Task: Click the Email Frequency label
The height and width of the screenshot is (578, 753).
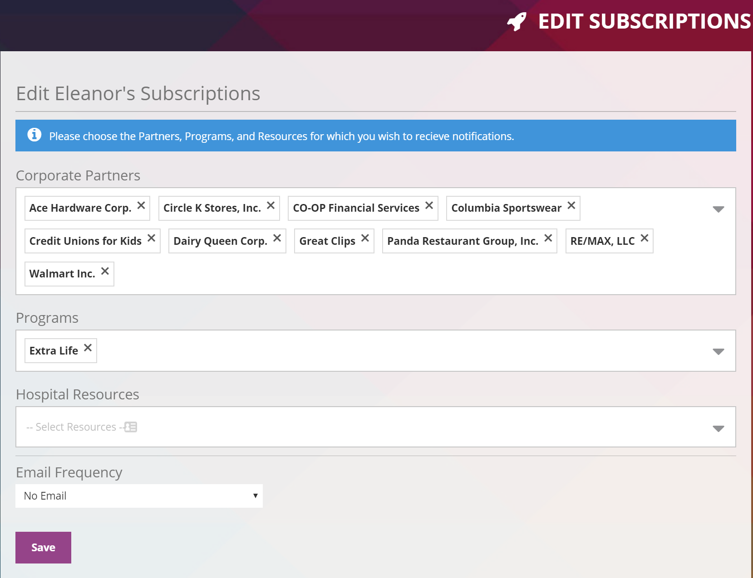Action: pos(69,472)
